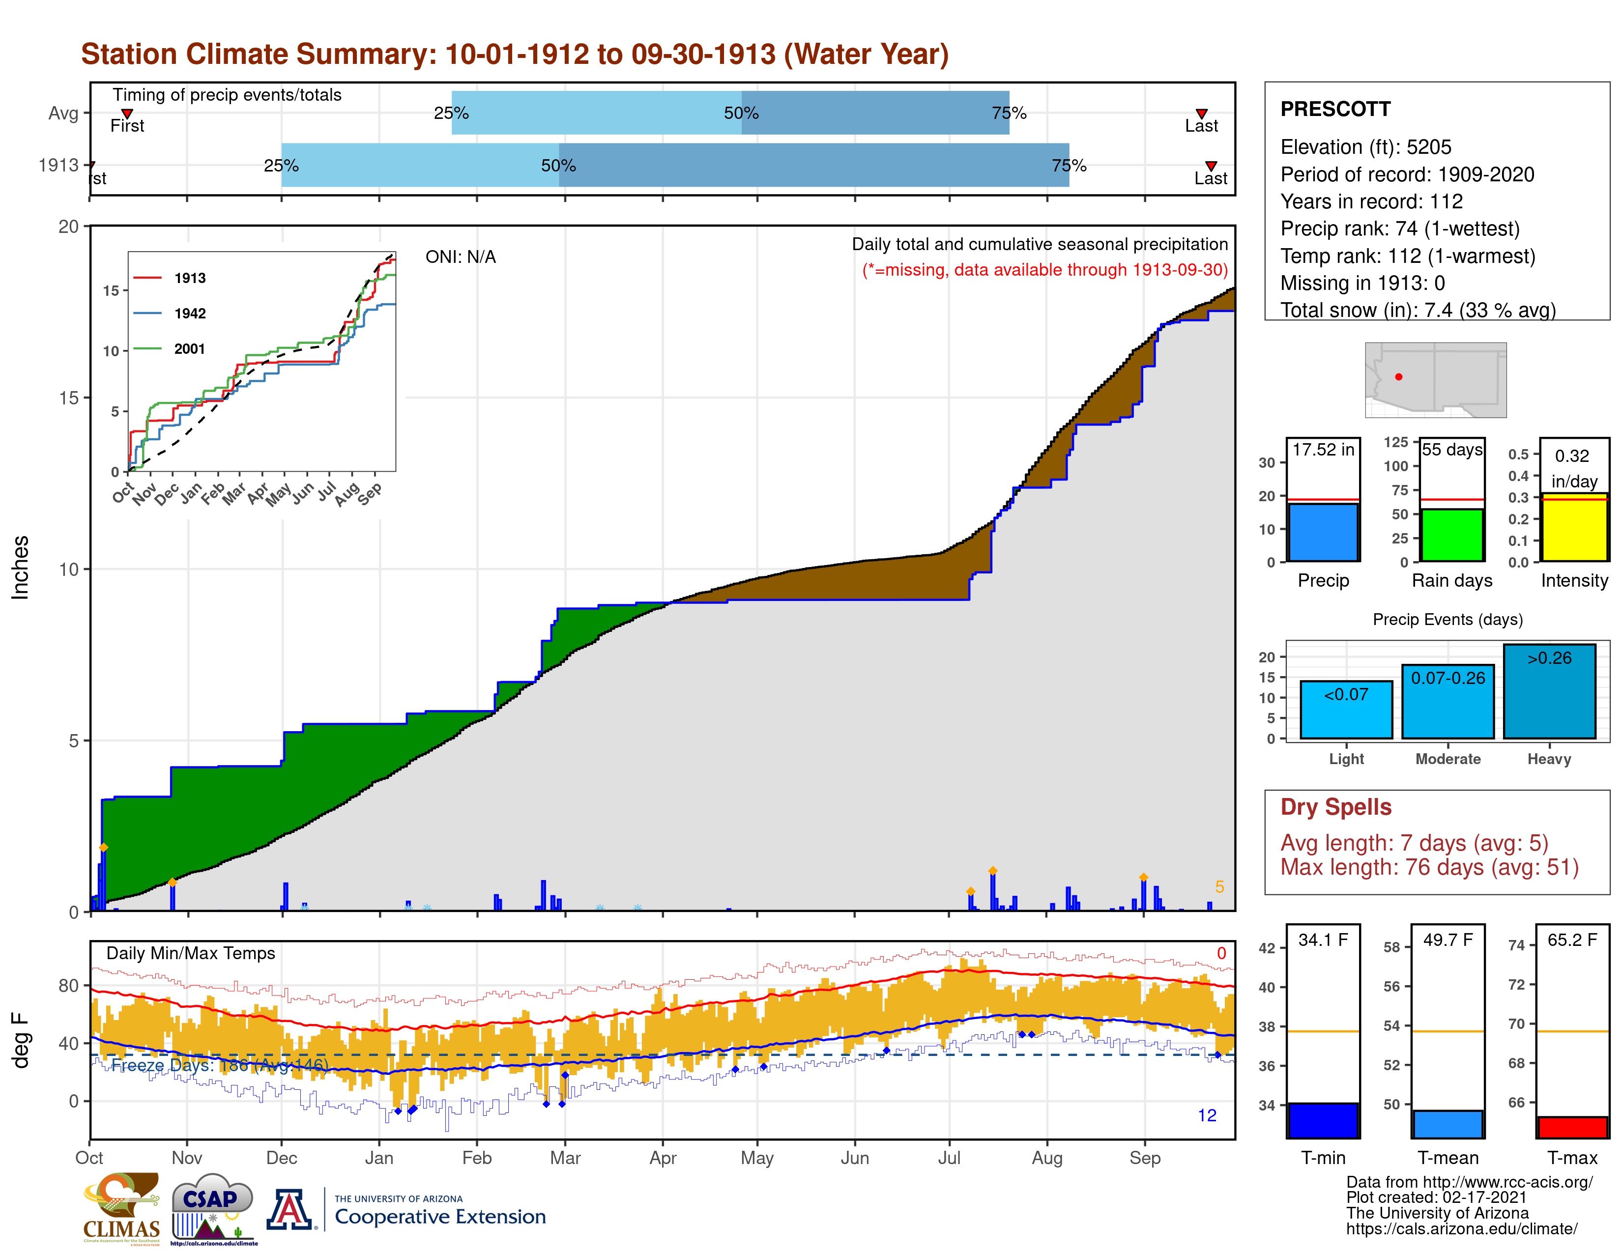Click the blue Precip bar

(x=1323, y=532)
